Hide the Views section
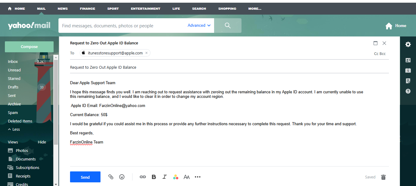 coord(42,142)
